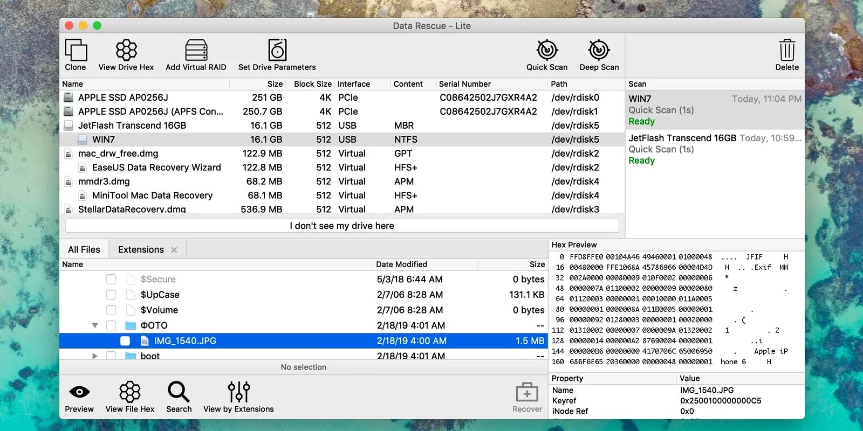The image size is (863, 431).
Task: Click the $UpCase file icon
Action: [x=130, y=295]
